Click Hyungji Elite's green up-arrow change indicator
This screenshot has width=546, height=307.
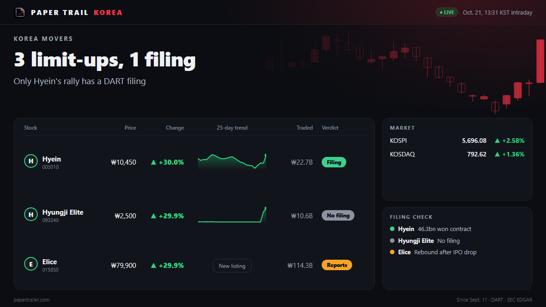154,216
